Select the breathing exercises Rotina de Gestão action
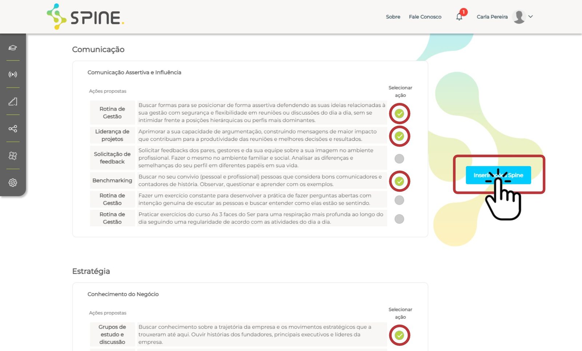Viewport: 582px width, 351px height. click(399, 219)
